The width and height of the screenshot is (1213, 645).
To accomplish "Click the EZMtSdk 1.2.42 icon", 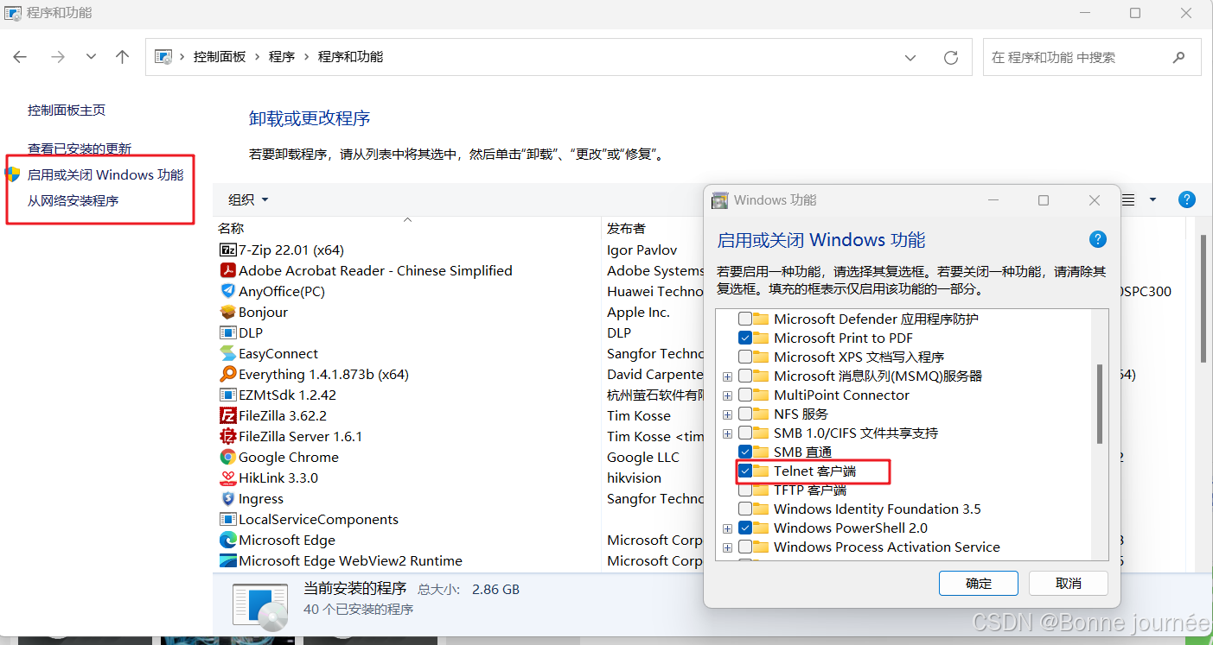I will point(227,395).
